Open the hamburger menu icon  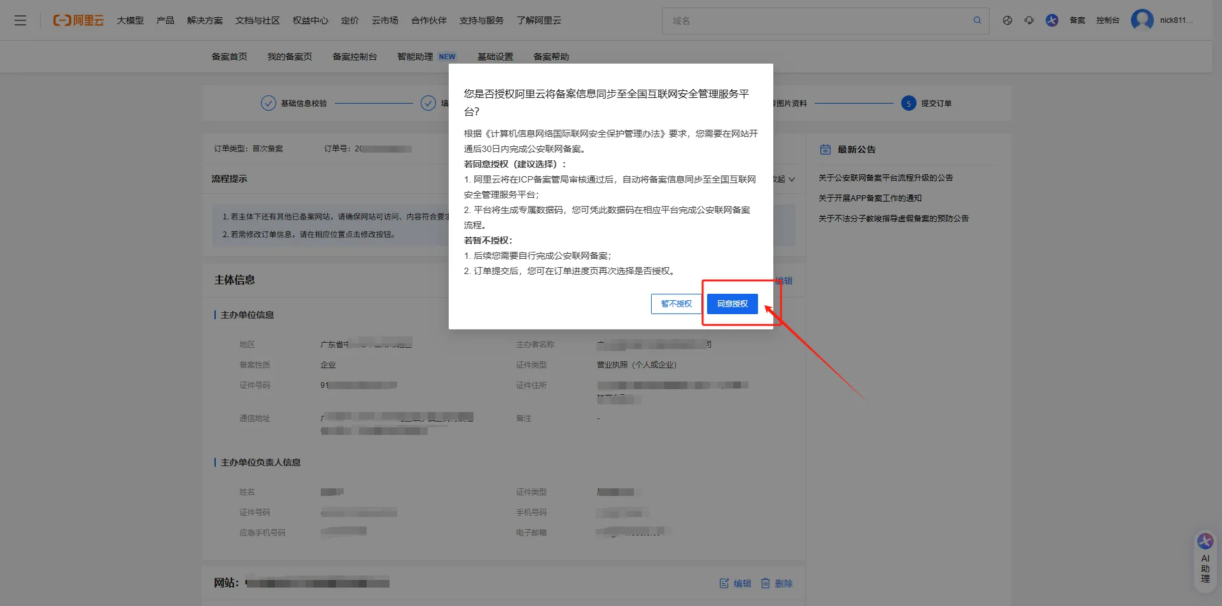[20, 20]
